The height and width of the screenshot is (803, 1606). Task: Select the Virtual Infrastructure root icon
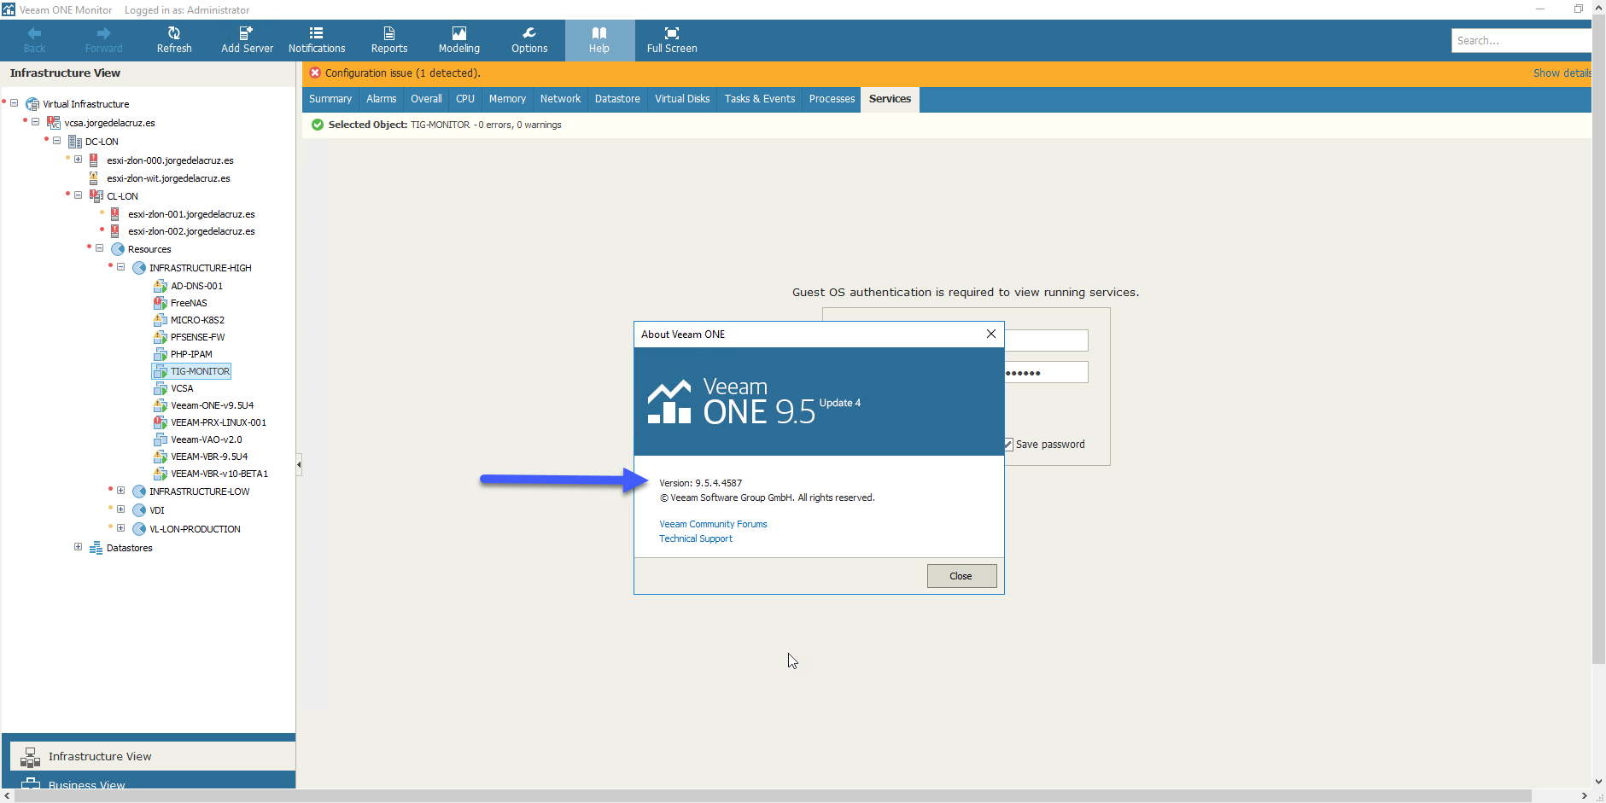click(32, 104)
